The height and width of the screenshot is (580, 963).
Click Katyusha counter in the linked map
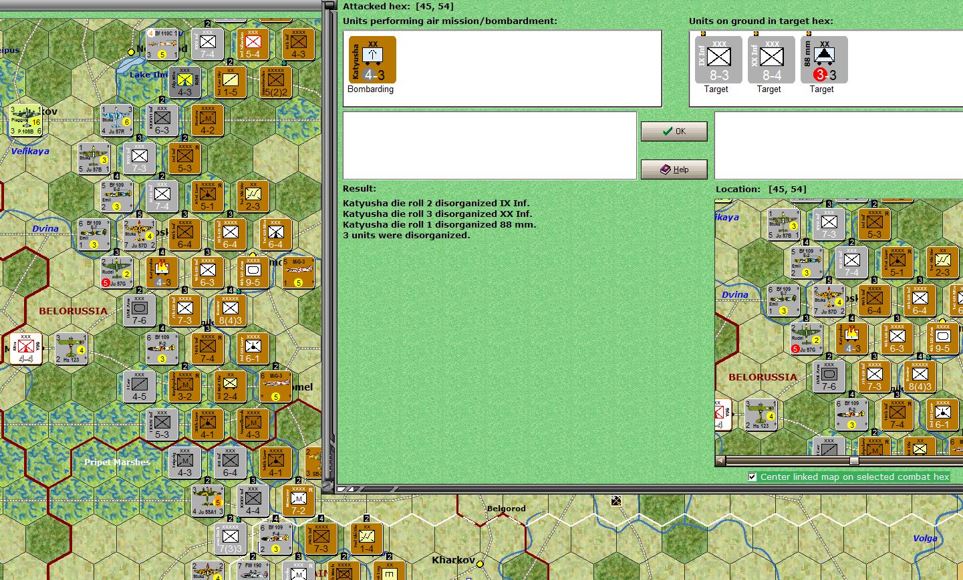[x=851, y=338]
